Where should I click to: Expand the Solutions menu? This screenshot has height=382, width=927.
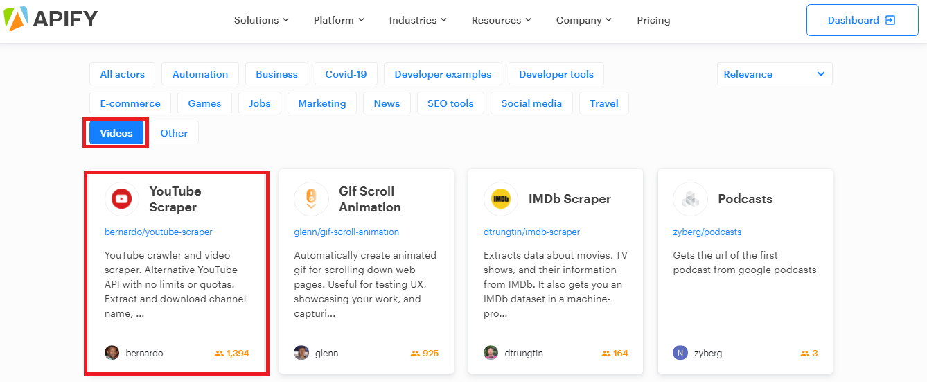point(261,20)
